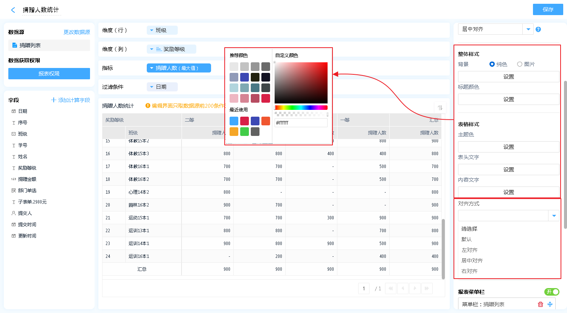
Task: Choose 左对齐 from the alignment list
Action: (469, 250)
